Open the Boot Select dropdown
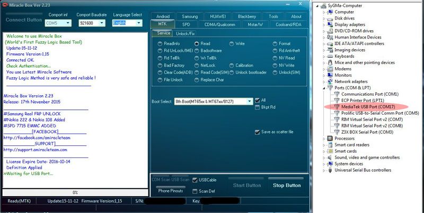424x213 pixels. pyautogui.click(x=250, y=101)
